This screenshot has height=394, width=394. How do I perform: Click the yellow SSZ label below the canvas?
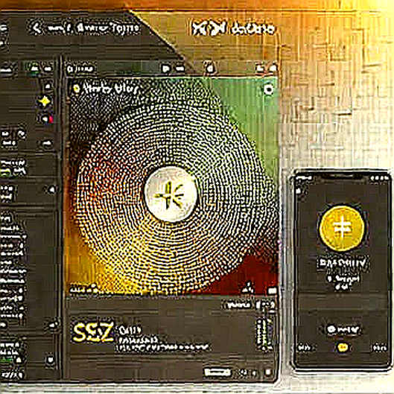pos(92,332)
